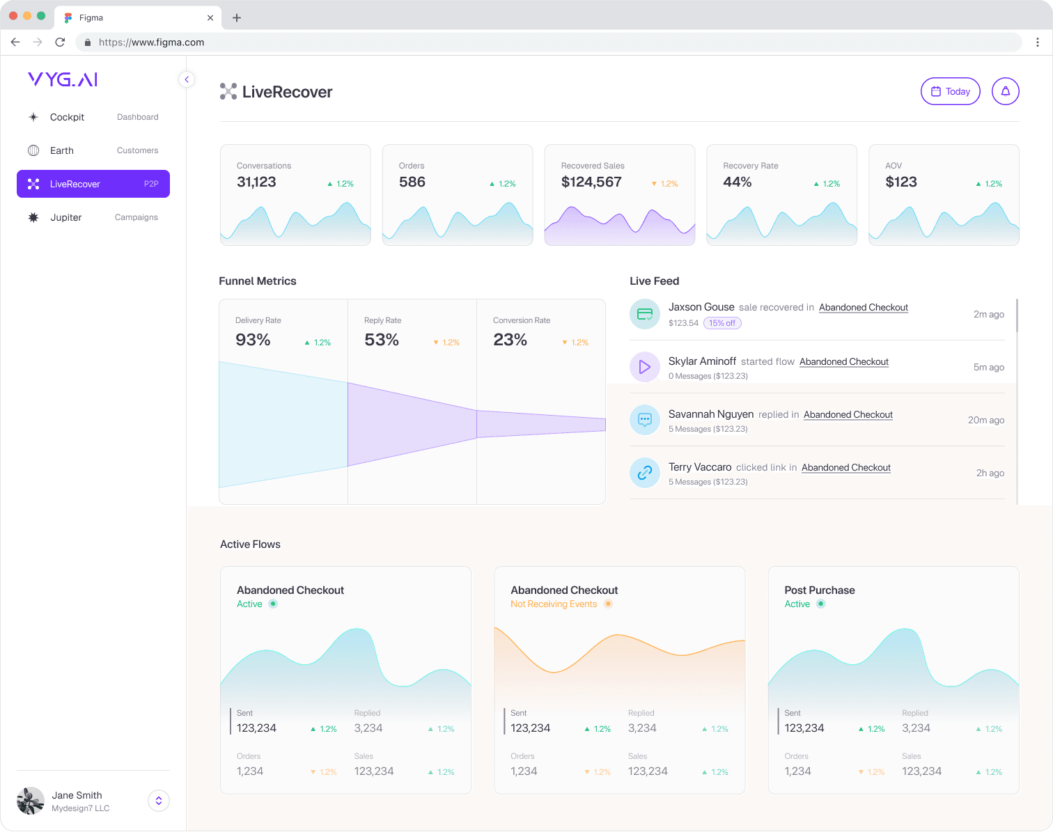Toggle the Active status on Abandoned Checkout flow
Image resolution: width=1053 pixels, height=832 pixels.
click(x=272, y=604)
